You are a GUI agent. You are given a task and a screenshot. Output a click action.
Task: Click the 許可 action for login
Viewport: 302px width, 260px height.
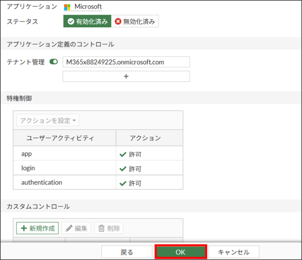(x=131, y=169)
